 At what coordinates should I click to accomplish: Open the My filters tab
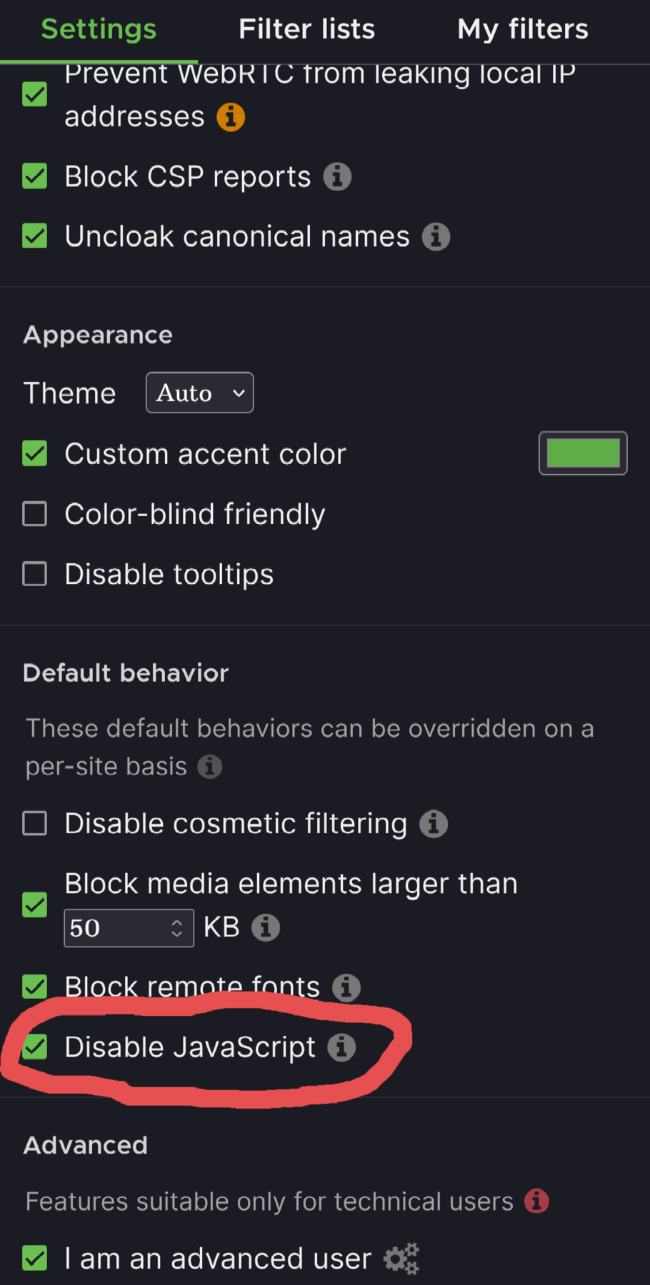pyautogui.click(x=523, y=29)
